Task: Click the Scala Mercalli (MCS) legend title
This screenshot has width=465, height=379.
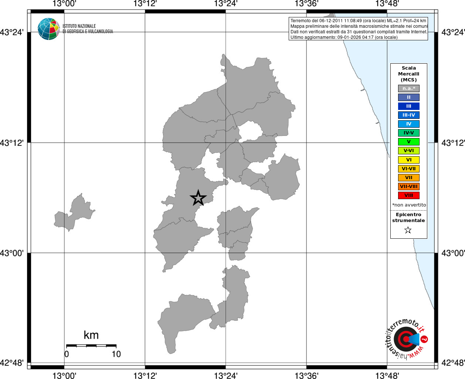Action: (x=409, y=74)
